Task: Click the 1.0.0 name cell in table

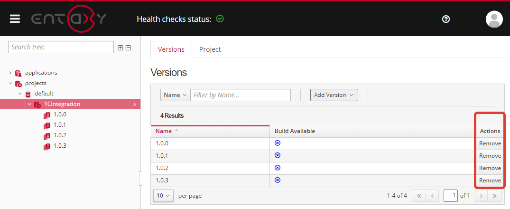Action: (x=210, y=143)
